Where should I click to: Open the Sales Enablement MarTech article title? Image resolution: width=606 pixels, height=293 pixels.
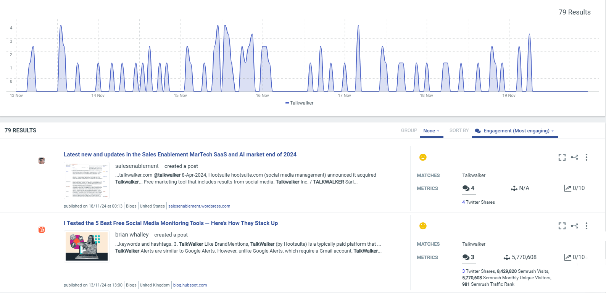180,155
